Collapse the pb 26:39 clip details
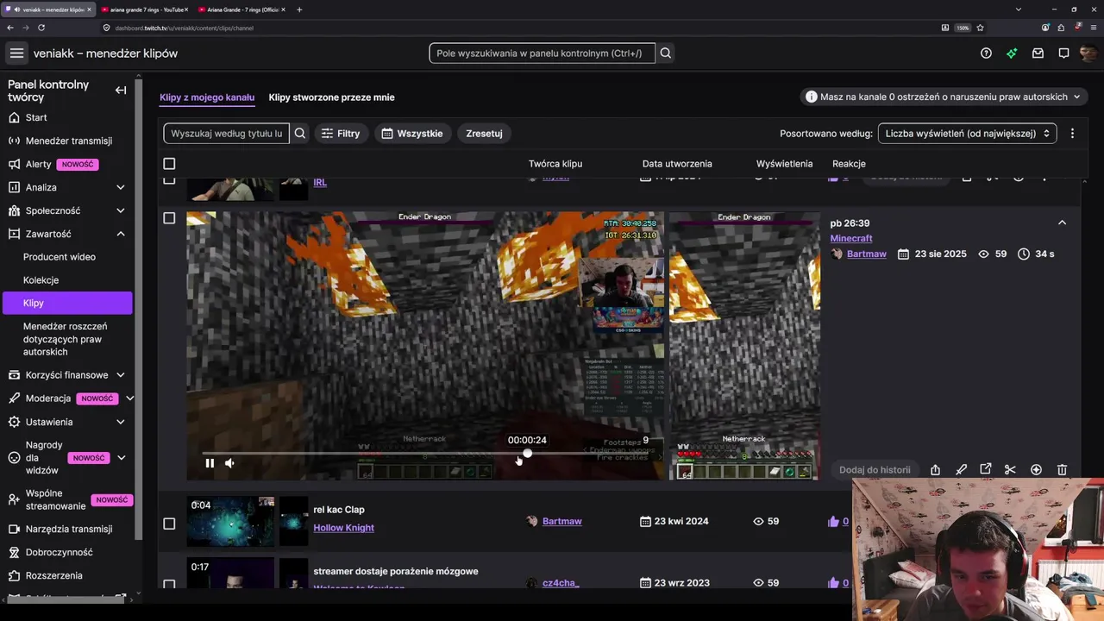Screen dimensions: 1104x621 (x=1062, y=223)
